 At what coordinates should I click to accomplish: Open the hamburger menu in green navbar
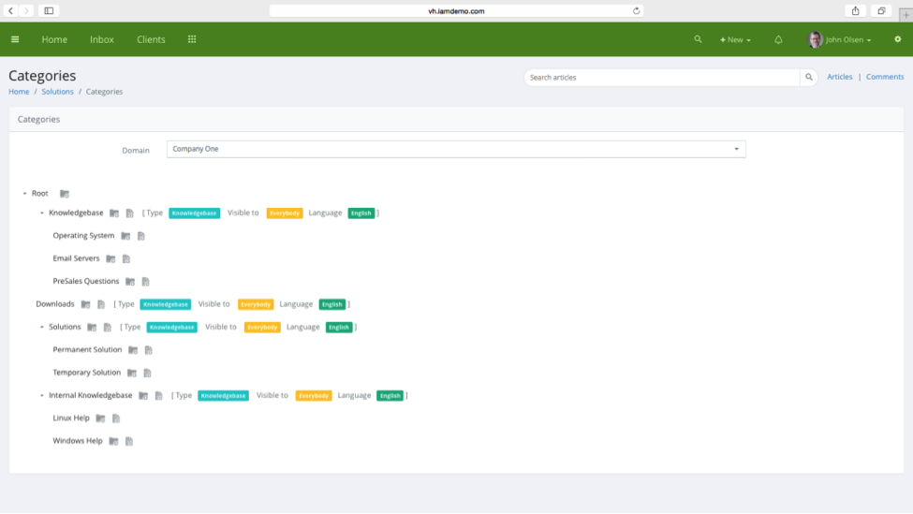pos(15,39)
